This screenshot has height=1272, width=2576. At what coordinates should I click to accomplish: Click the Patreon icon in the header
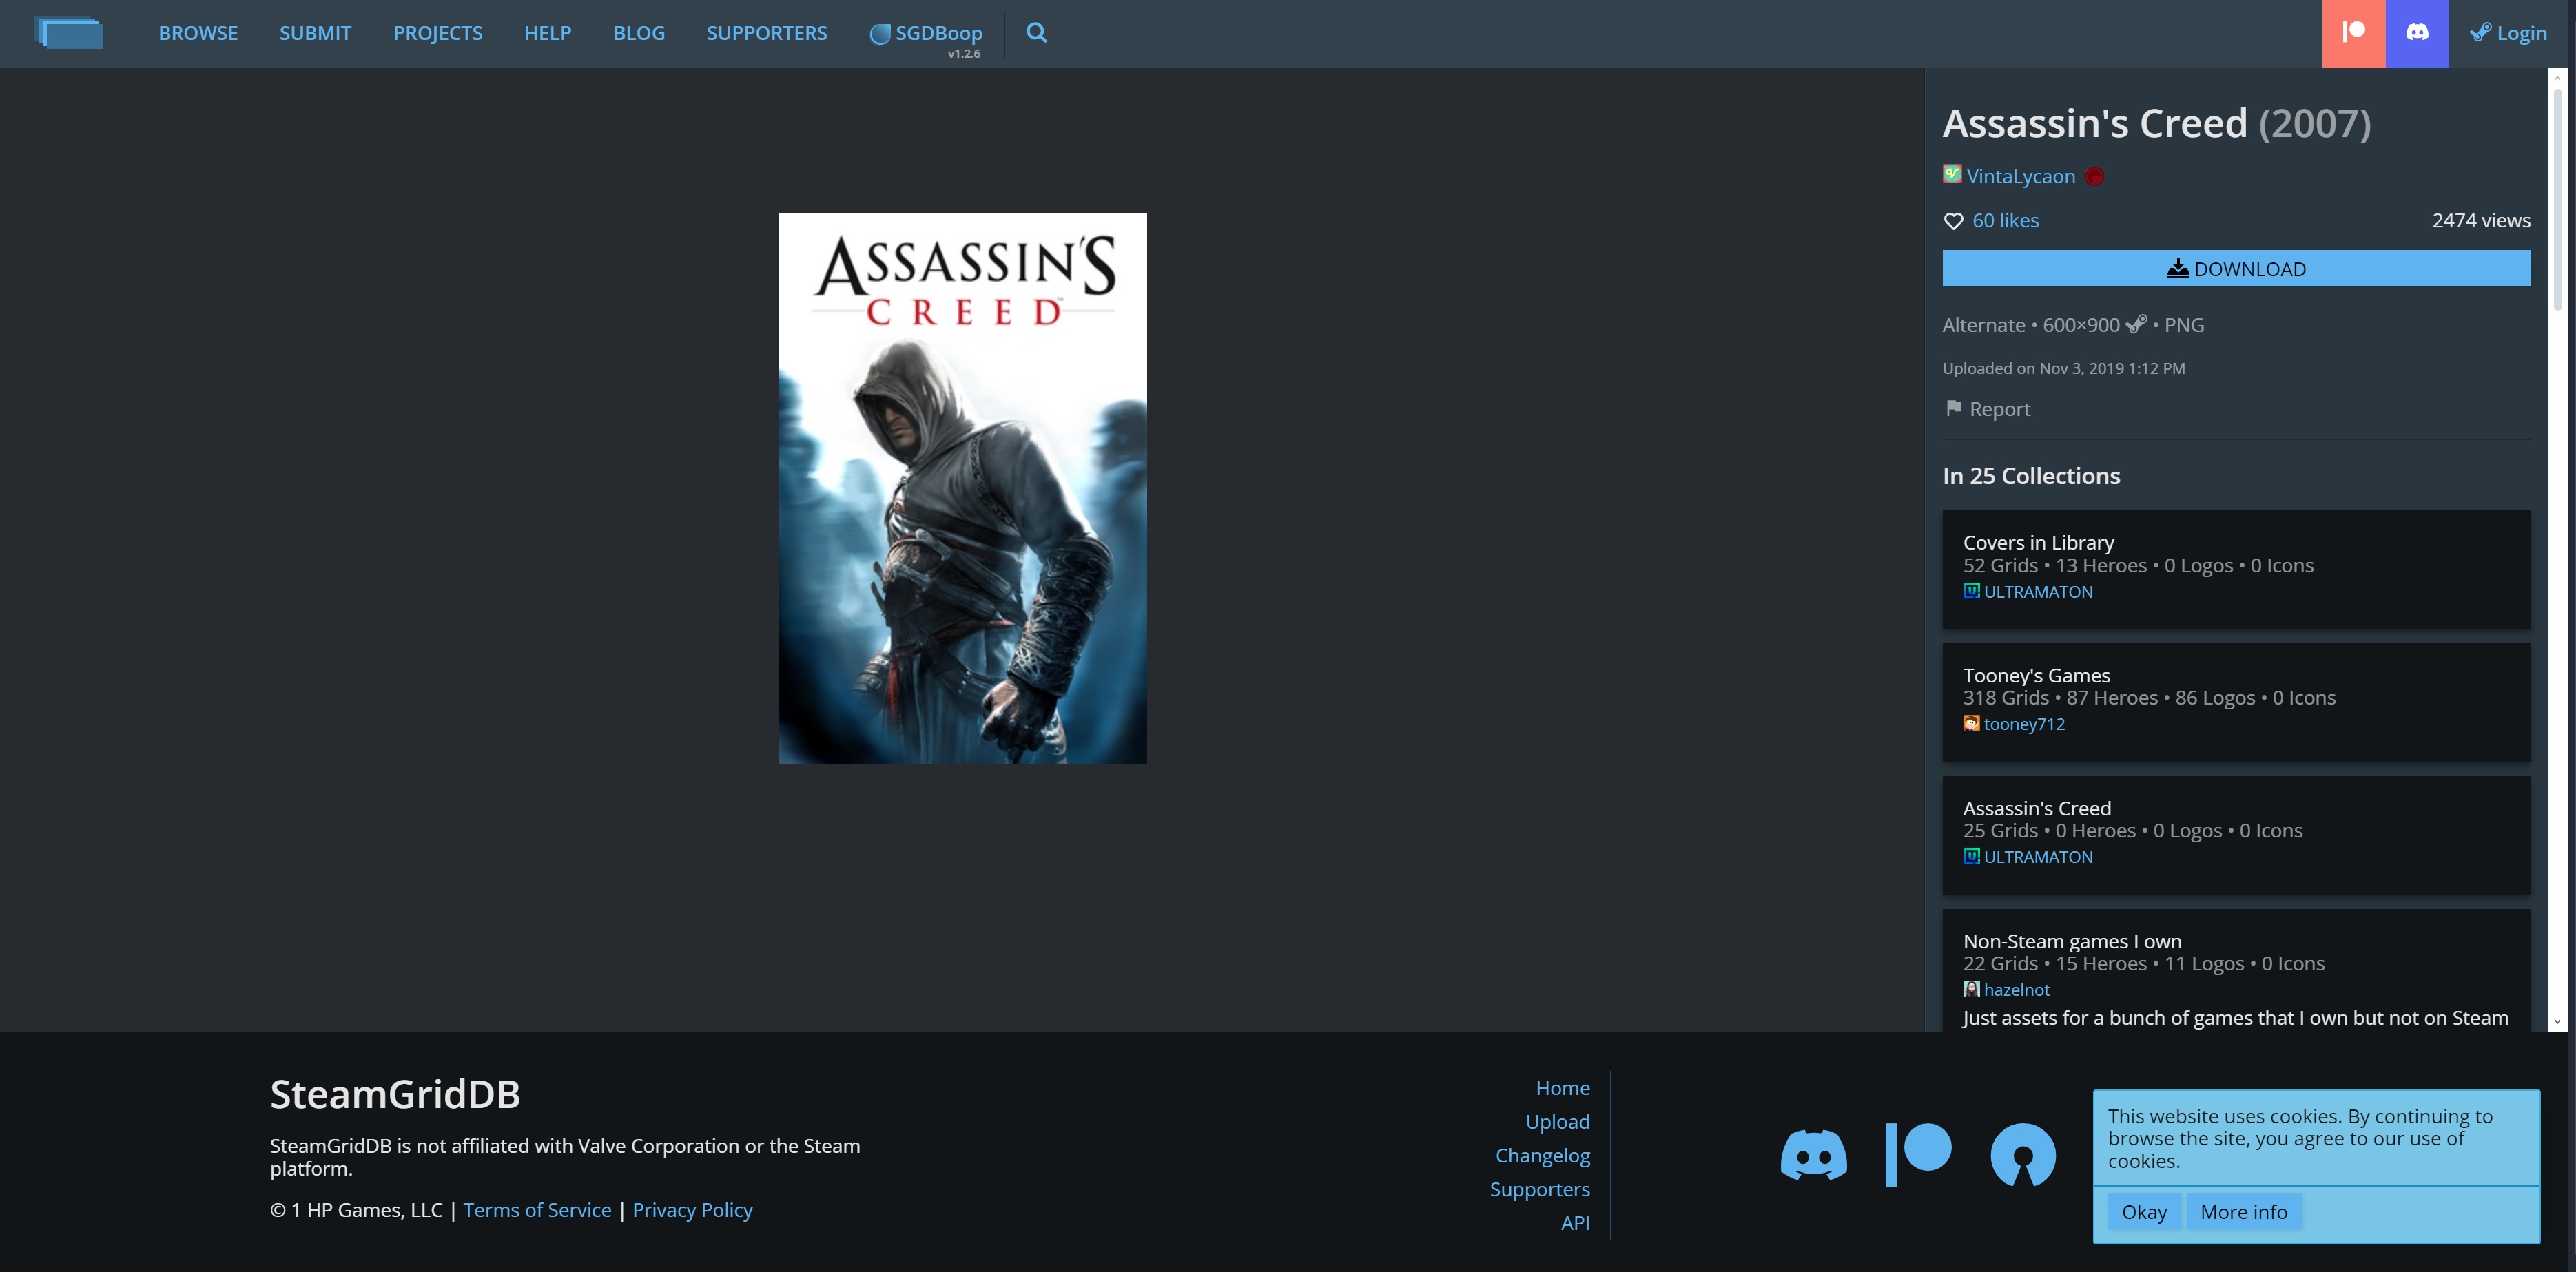[x=2353, y=33]
